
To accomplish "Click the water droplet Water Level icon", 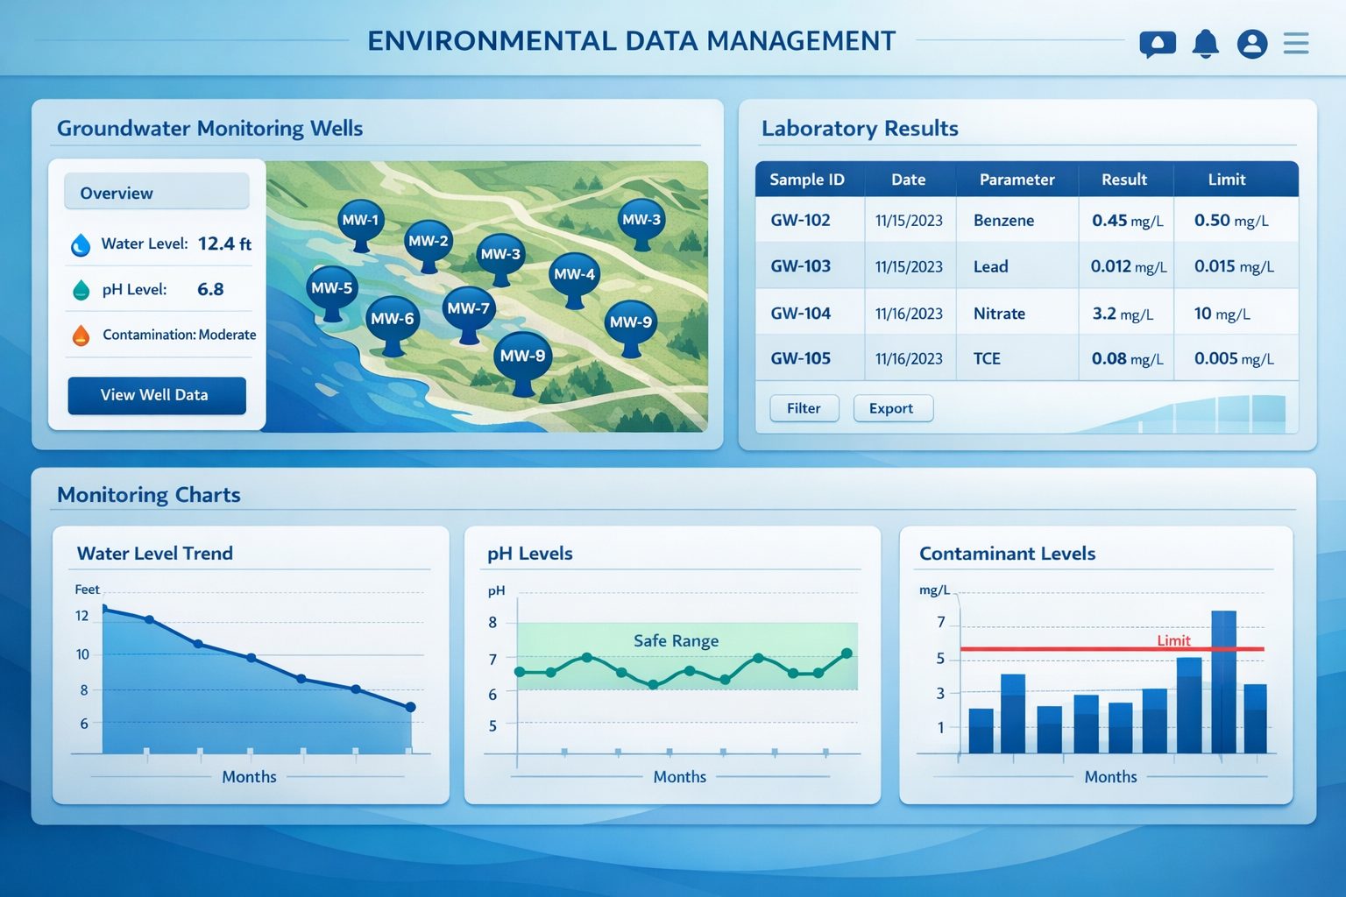I will 81,244.
